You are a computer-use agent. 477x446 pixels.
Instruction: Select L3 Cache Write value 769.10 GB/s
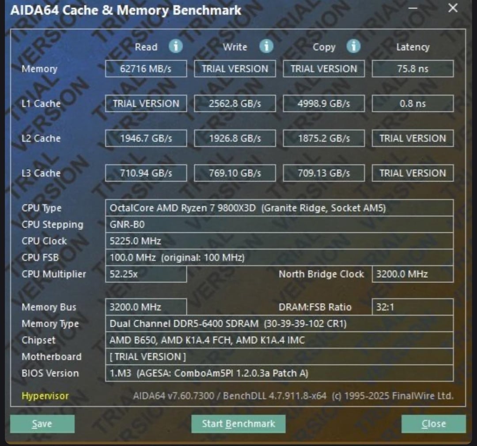[x=235, y=173]
